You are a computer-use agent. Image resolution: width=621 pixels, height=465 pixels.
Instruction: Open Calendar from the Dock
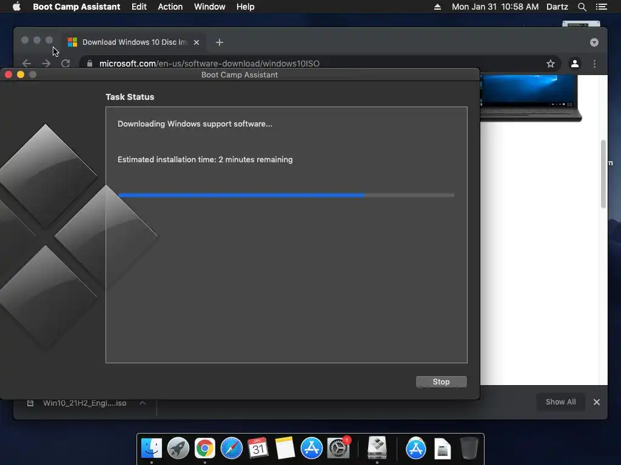pyautogui.click(x=258, y=448)
